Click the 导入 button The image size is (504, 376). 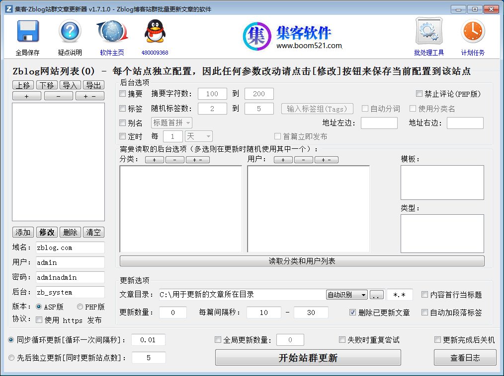tap(70, 85)
